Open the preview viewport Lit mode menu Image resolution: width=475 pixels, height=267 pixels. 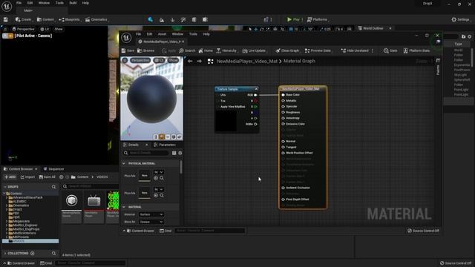point(159,60)
